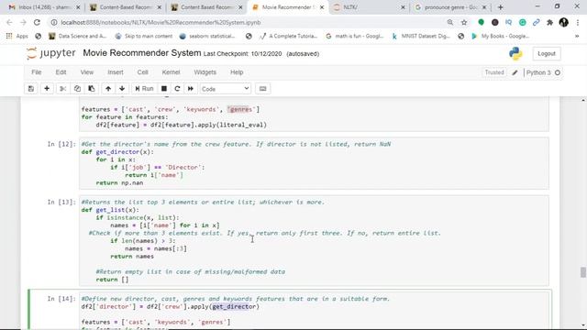Open the Insert menu

click(116, 72)
